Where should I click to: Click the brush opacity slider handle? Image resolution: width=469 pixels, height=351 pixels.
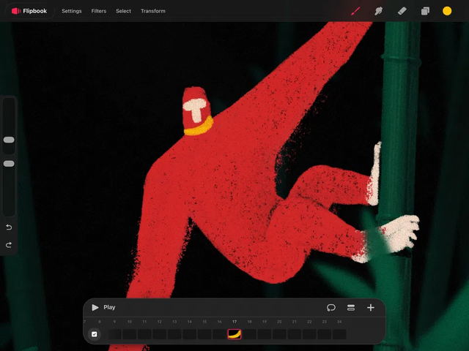[x=9, y=164]
